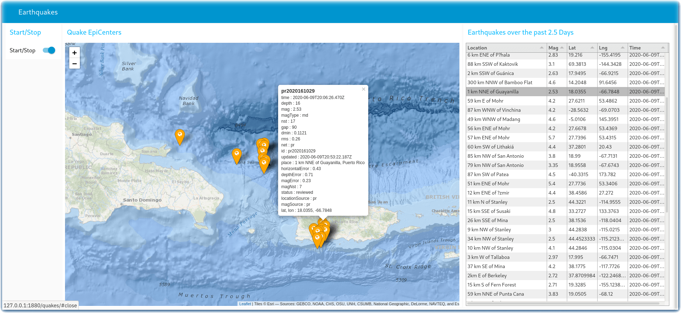Select row 59 km NNE of Punta Cana
Image resolution: width=681 pixels, height=313 pixels.
point(565,294)
